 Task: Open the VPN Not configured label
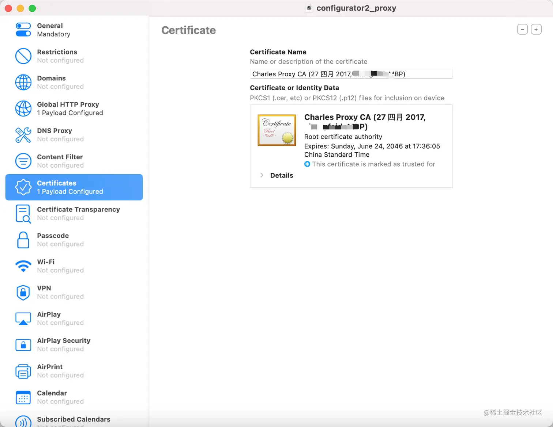point(60,293)
